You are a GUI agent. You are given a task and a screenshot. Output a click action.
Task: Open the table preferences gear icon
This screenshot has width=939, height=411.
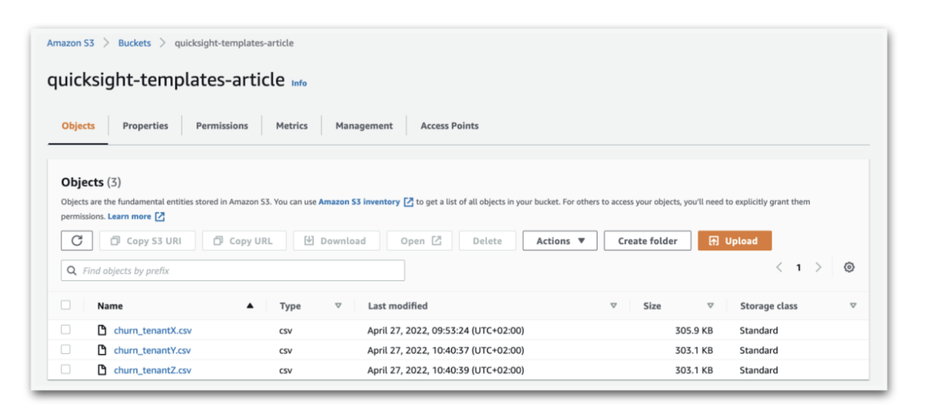[x=849, y=267]
